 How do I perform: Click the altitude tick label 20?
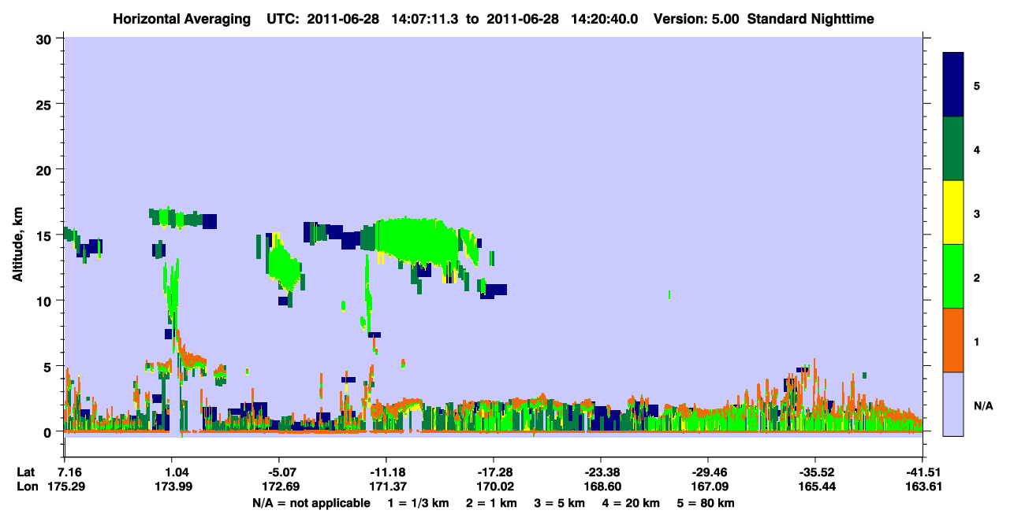coord(46,169)
